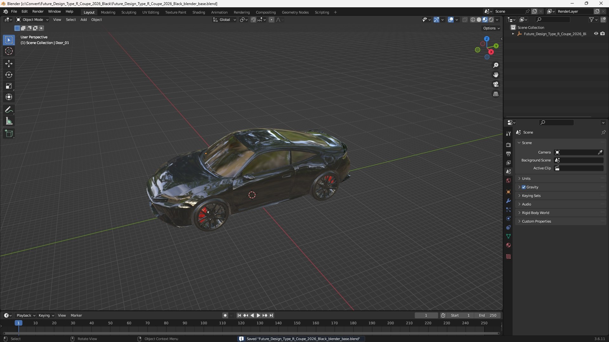This screenshot has height=342, width=609.
Task: Open the Playback dropdown in timeline
Action: [26, 315]
